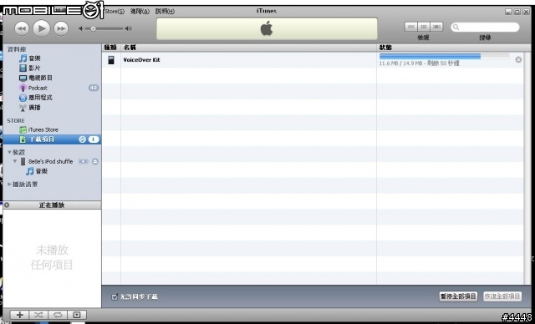Image resolution: width=535 pixels, height=324 pixels.
Task: Click the downloads activity refresh icon
Action: (82, 139)
